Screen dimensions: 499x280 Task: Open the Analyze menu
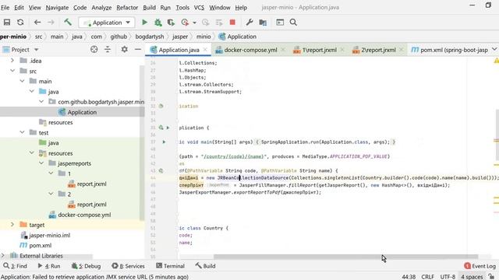(x=101, y=7)
